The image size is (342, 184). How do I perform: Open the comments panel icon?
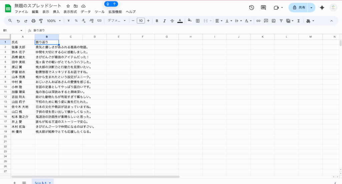(263, 8)
